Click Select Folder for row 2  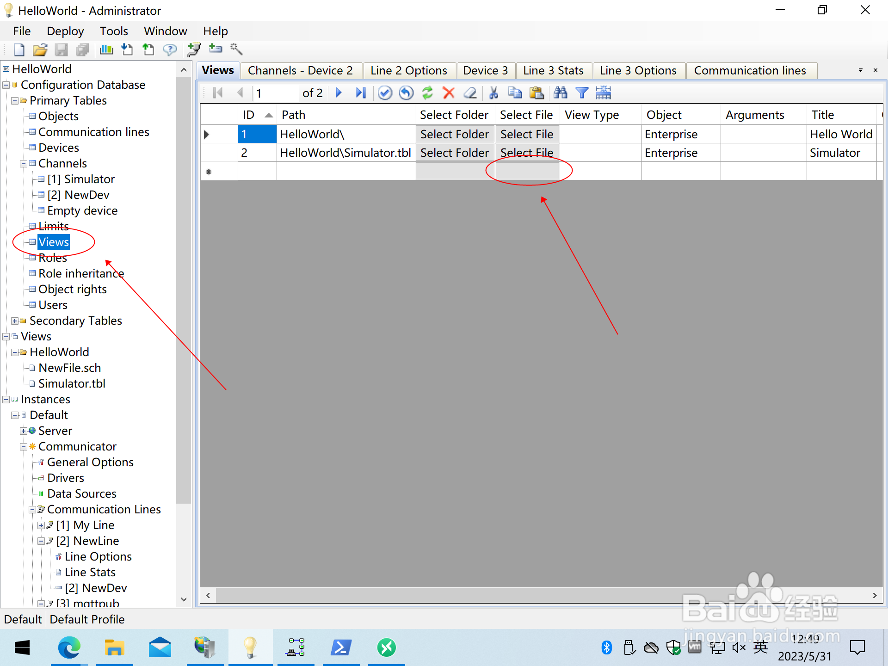454,153
